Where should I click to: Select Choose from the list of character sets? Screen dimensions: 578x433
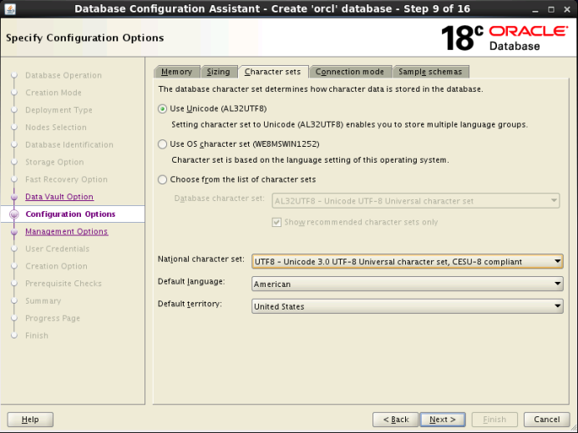coord(162,179)
